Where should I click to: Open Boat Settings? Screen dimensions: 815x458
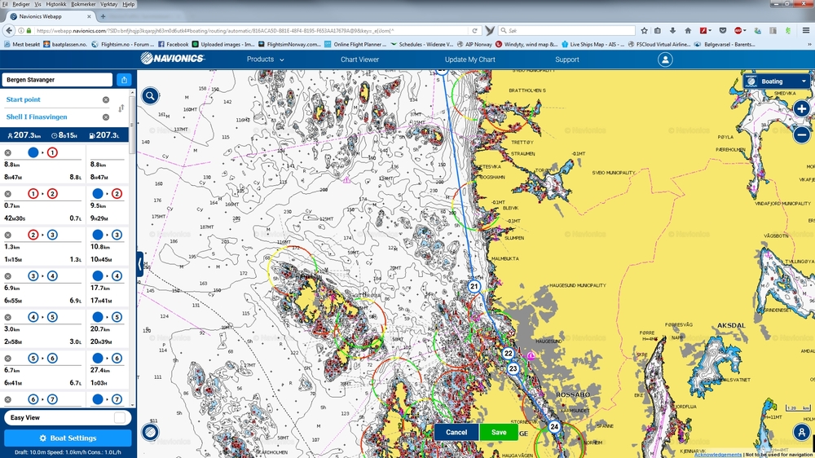point(68,438)
